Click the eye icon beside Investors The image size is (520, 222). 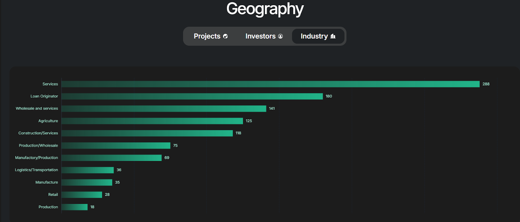pyautogui.click(x=281, y=36)
